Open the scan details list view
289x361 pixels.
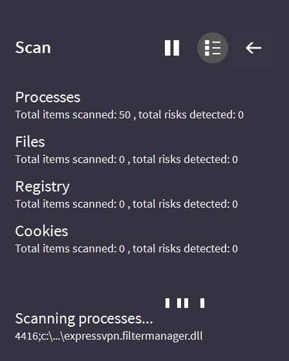point(213,48)
